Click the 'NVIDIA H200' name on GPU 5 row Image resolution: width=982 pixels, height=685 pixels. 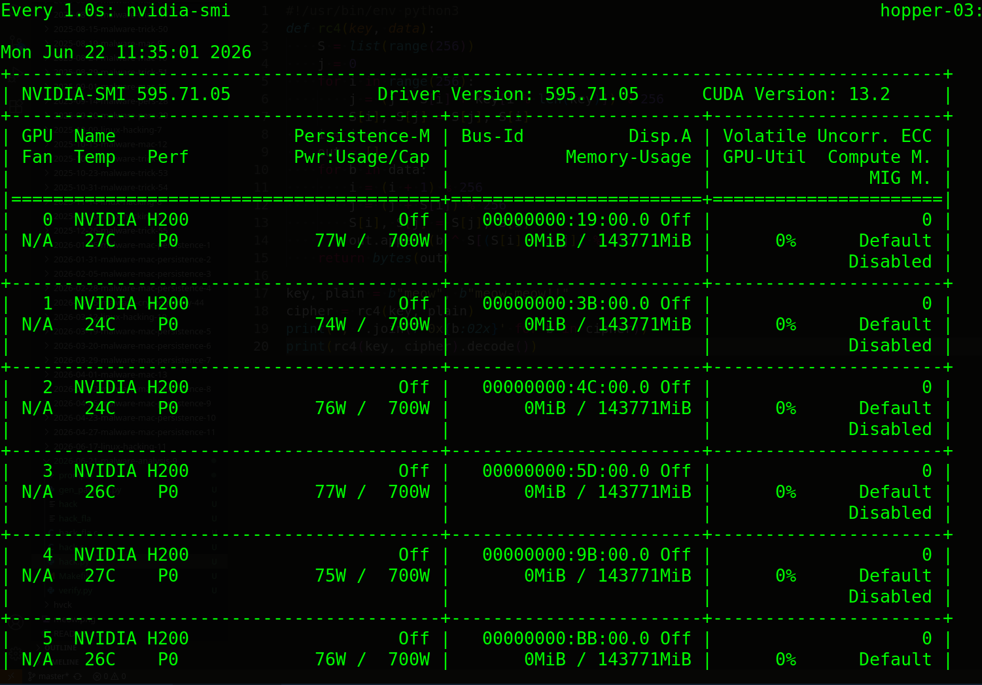[x=132, y=639]
